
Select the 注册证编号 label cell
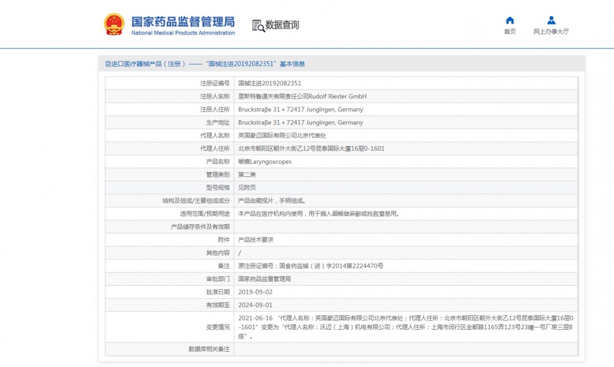pyautogui.click(x=169, y=83)
